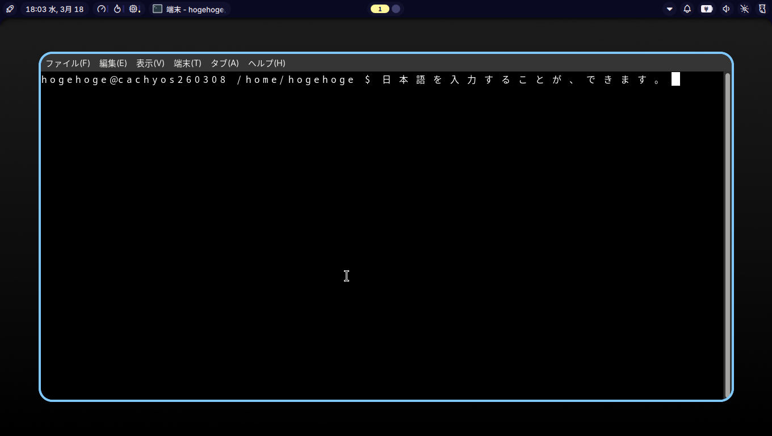Open the タブ(A) menu

(225, 63)
